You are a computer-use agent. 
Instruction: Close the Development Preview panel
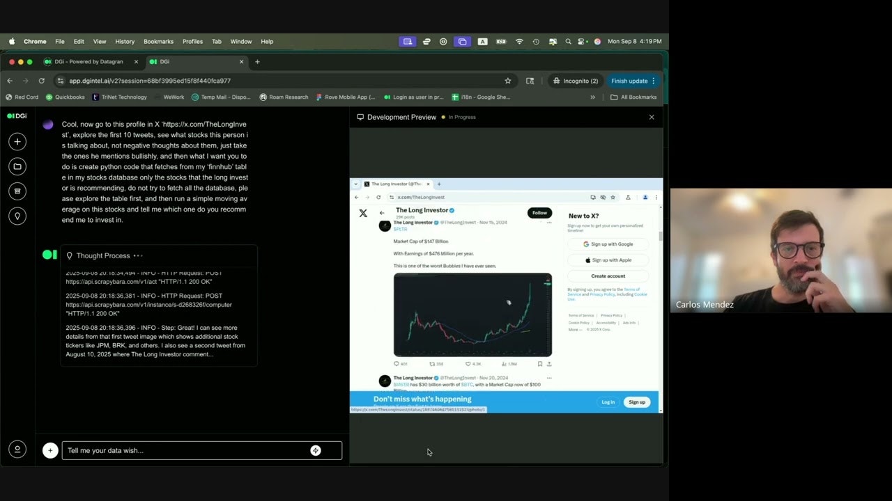[652, 117]
